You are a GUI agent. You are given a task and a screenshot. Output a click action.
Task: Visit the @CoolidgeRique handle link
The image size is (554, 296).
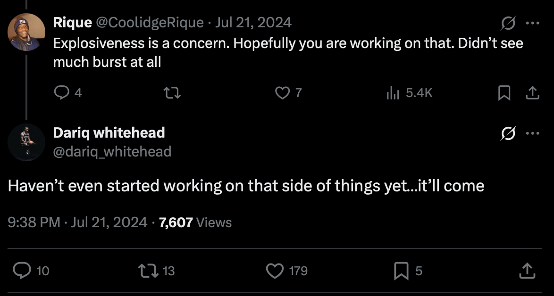click(150, 22)
